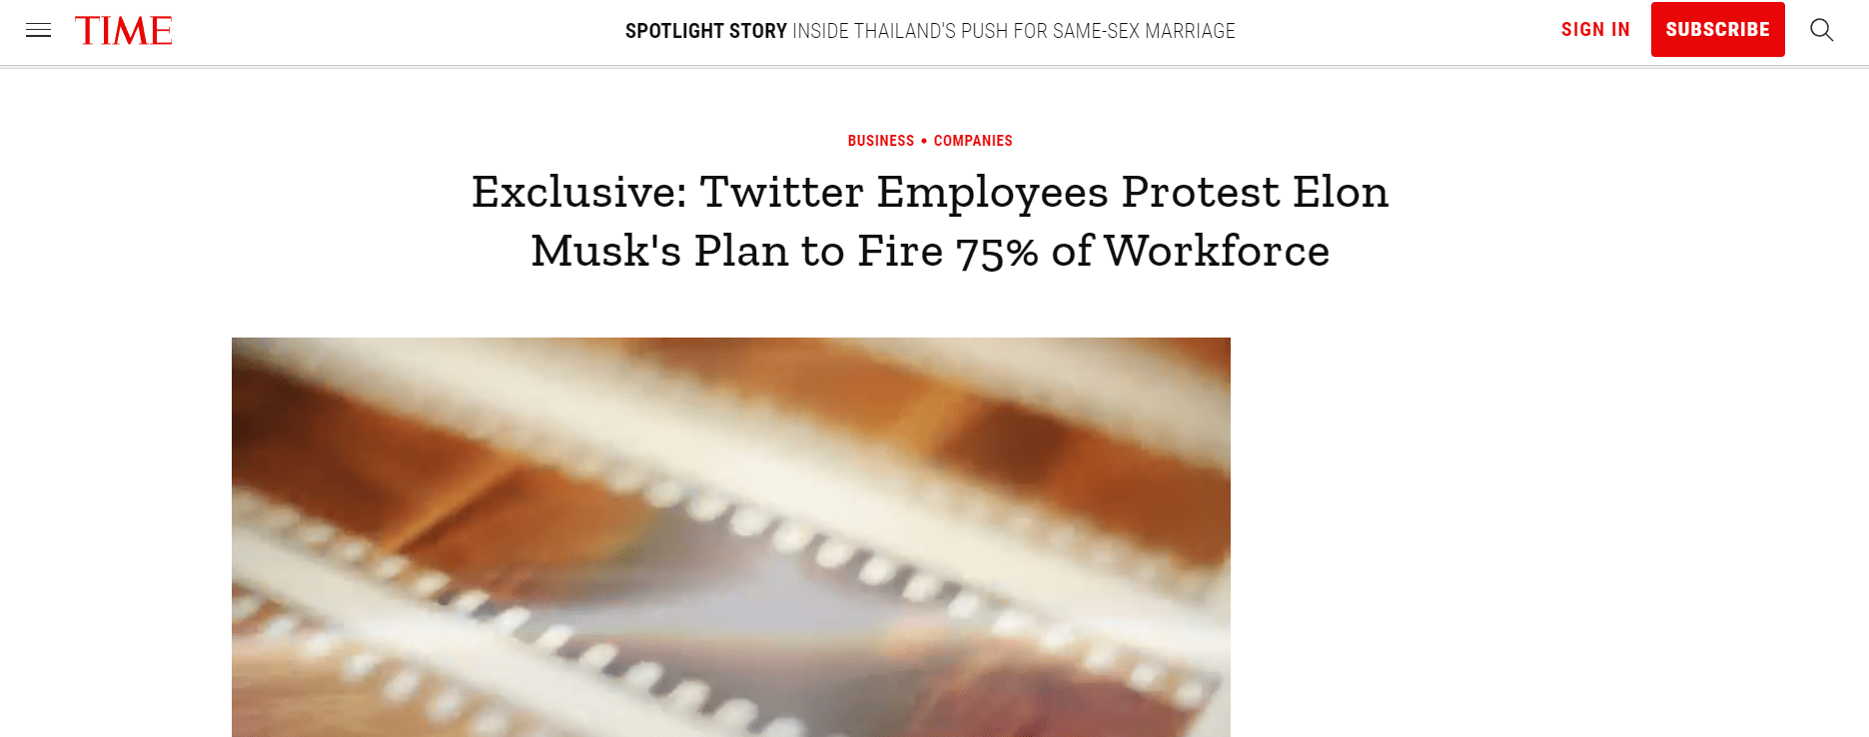Select the Business breadcrumb above the headline
Image resolution: width=1869 pixels, height=737 pixels.
coord(880,141)
